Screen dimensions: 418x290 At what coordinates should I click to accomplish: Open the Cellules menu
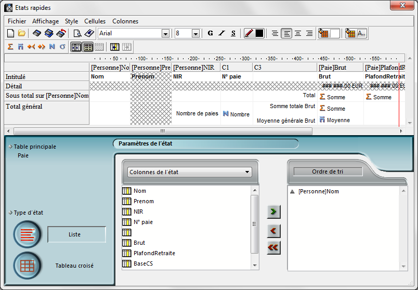(95, 21)
